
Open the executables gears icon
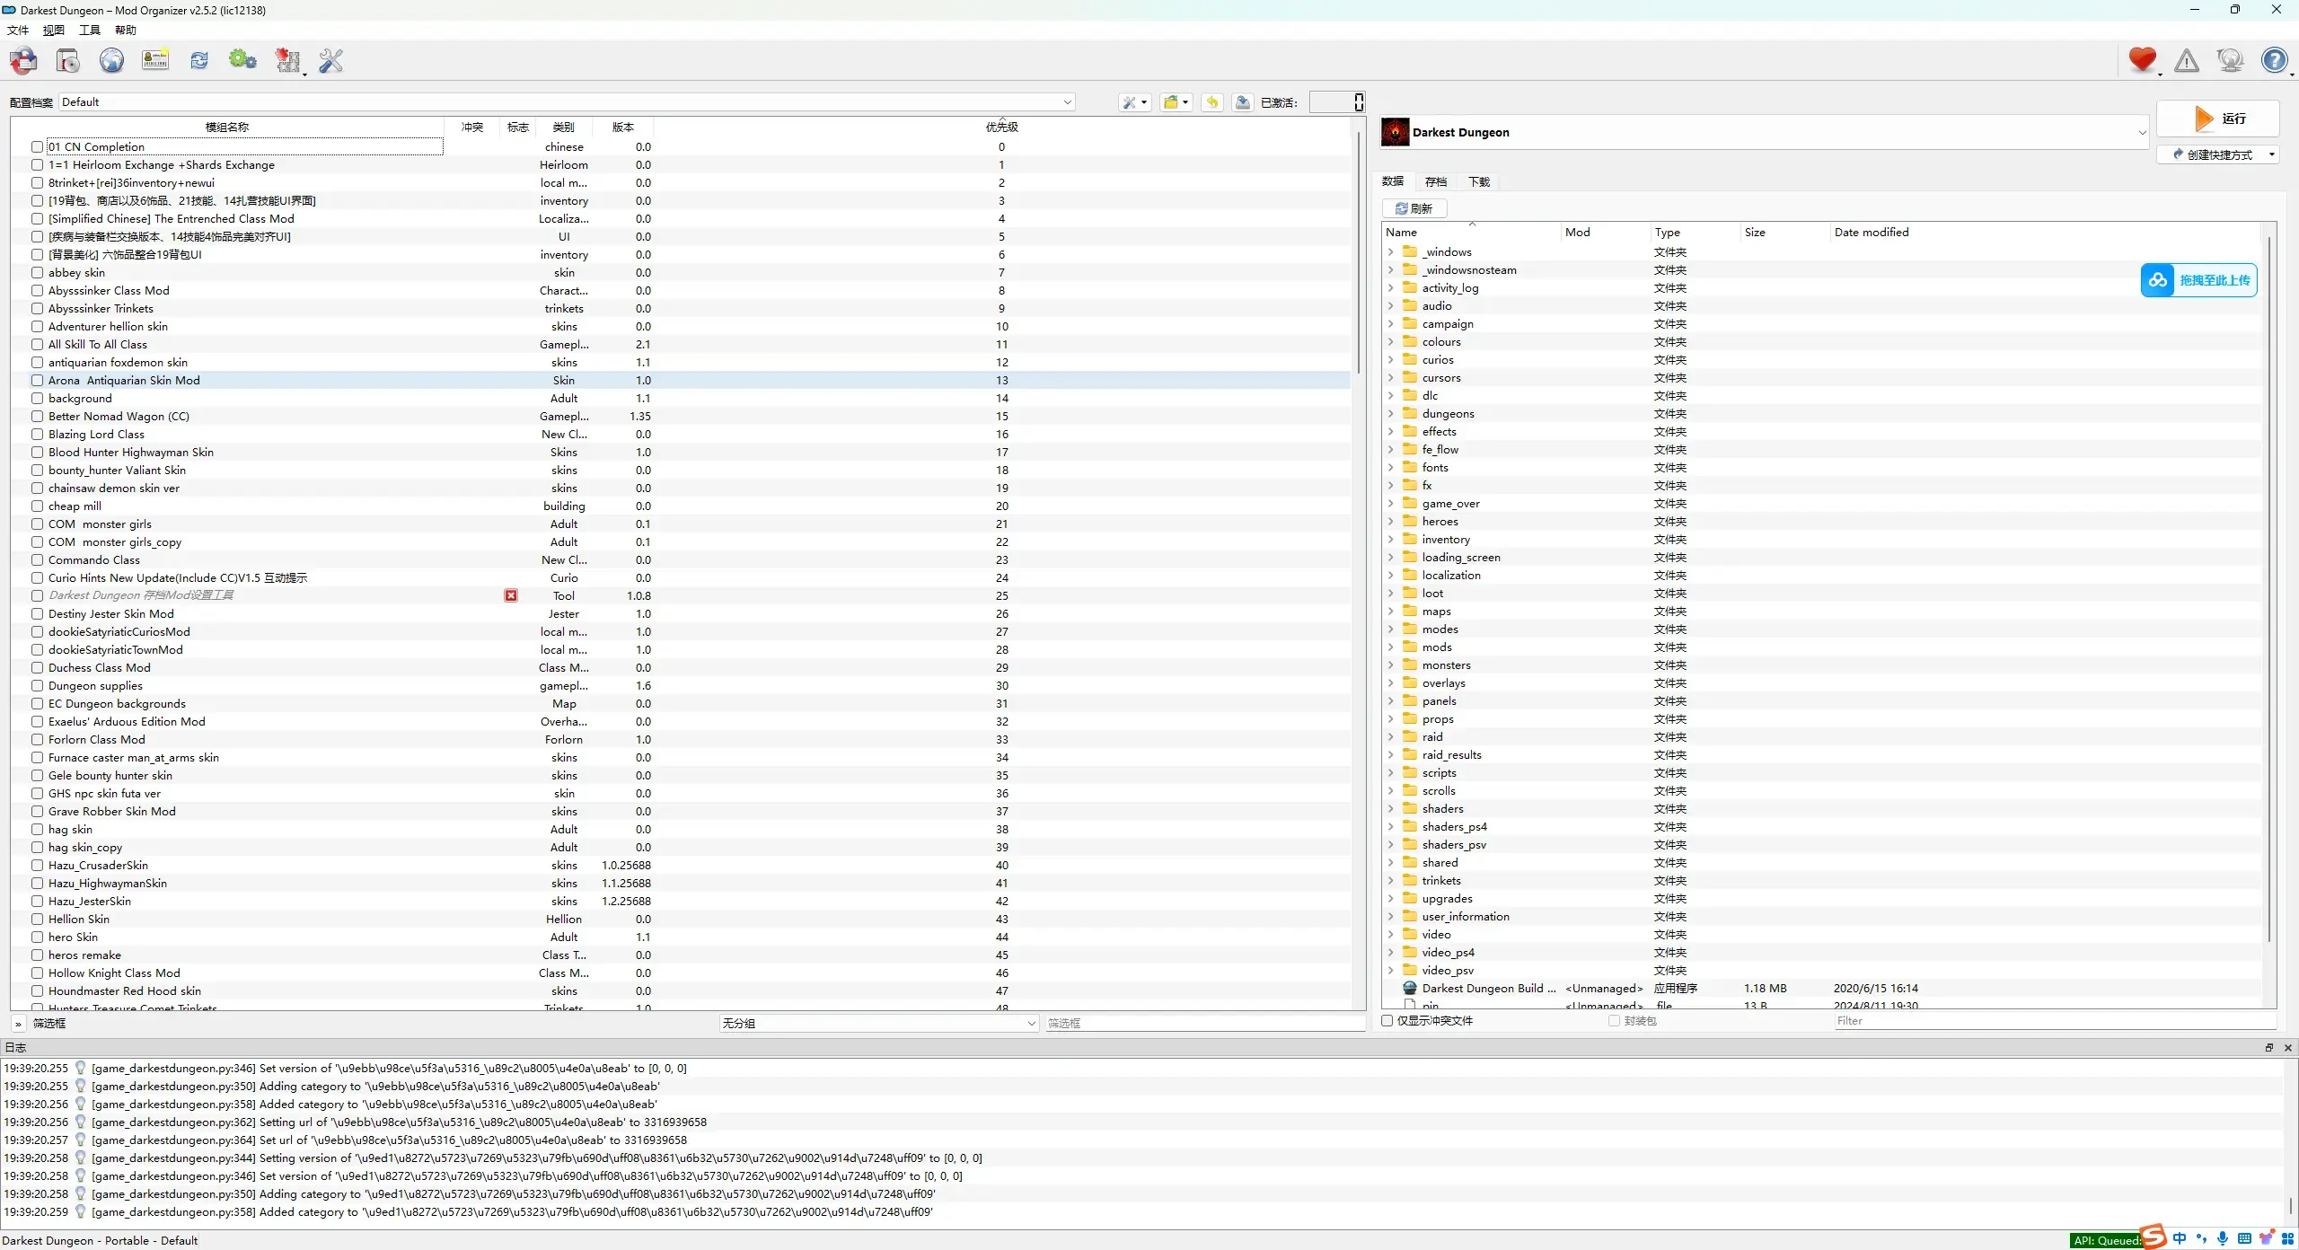(x=242, y=61)
